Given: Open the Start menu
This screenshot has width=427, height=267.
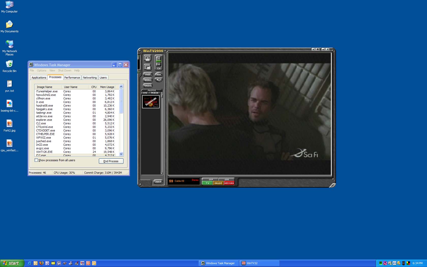Looking at the screenshot, I should 12,263.
